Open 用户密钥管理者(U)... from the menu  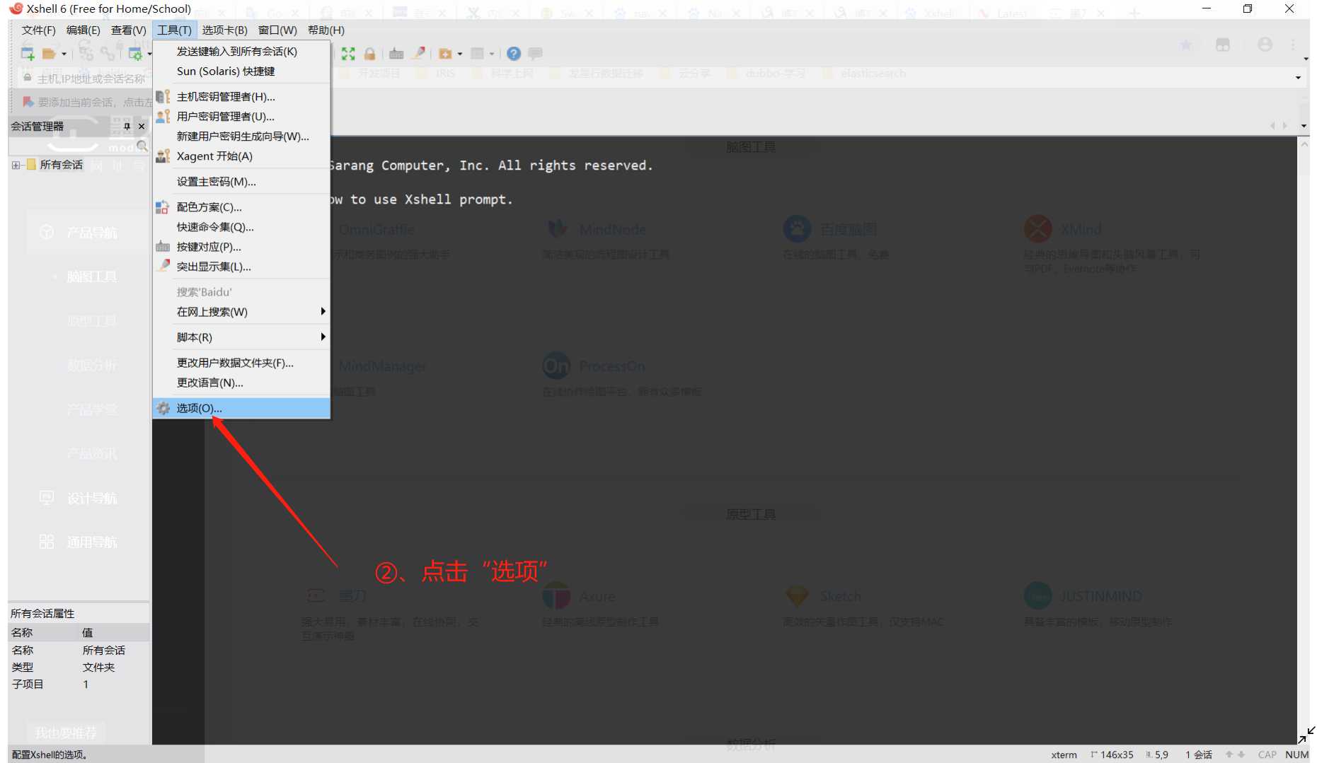tap(241, 117)
